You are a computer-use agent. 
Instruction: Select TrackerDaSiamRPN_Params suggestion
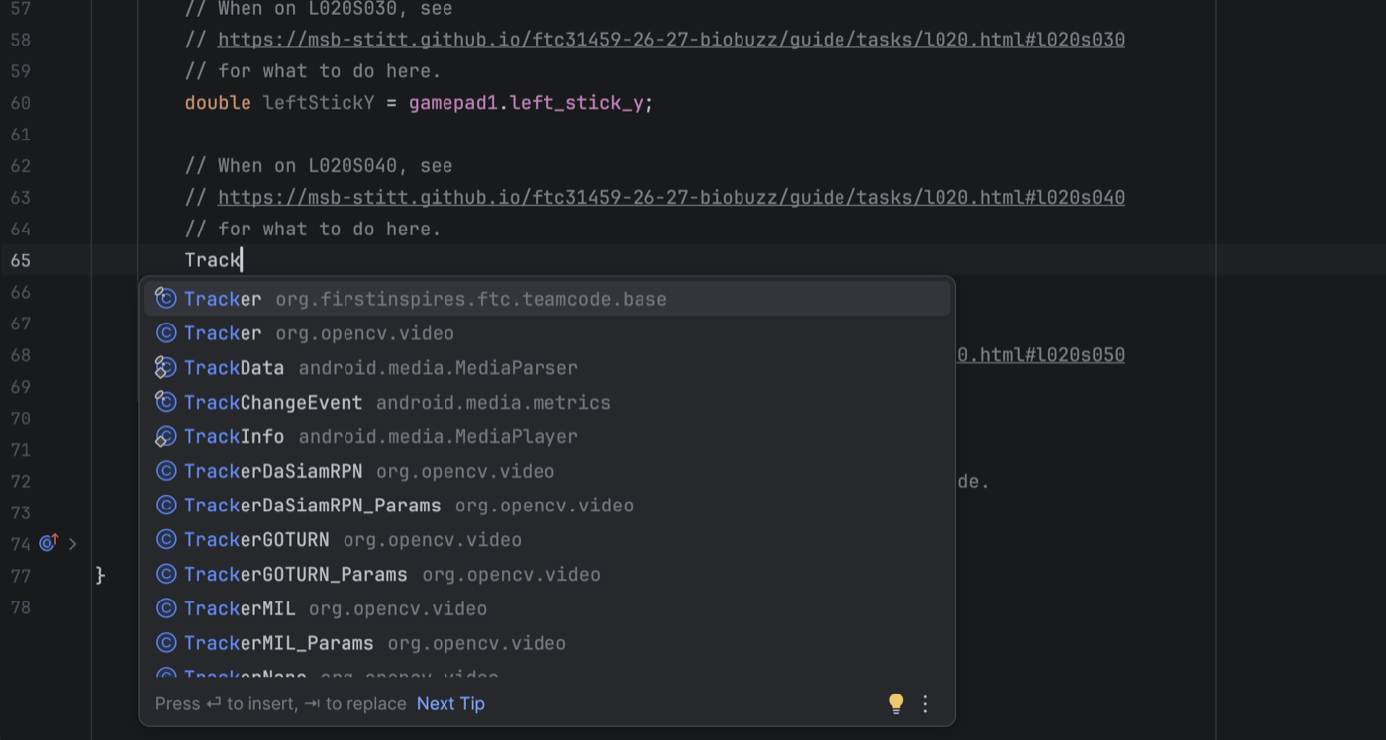pyautogui.click(x=547, y=506)
